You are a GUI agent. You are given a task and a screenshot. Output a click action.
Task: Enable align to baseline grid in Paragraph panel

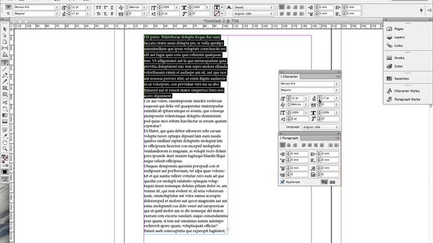click(x=332, y=182)
